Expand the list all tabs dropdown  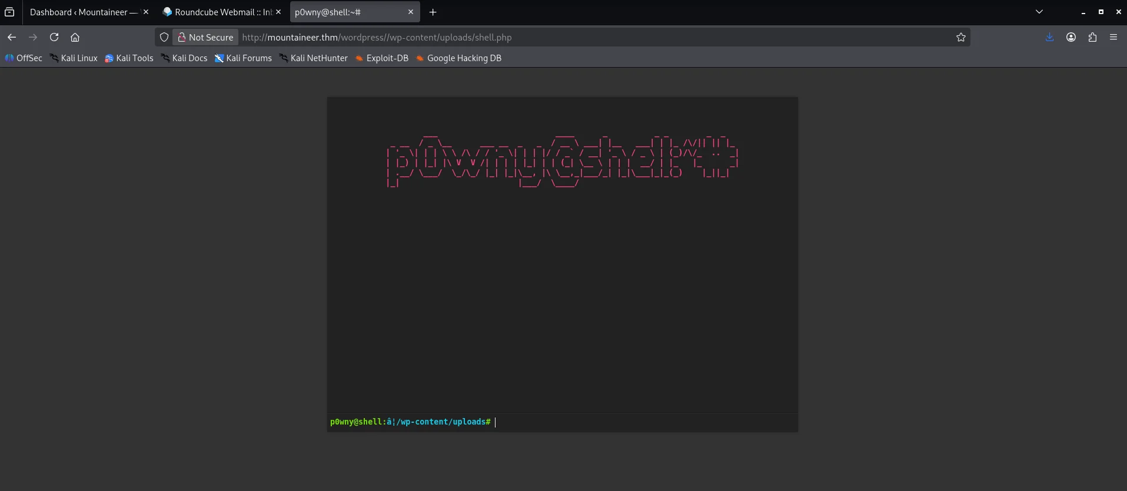pos(1039,12)
